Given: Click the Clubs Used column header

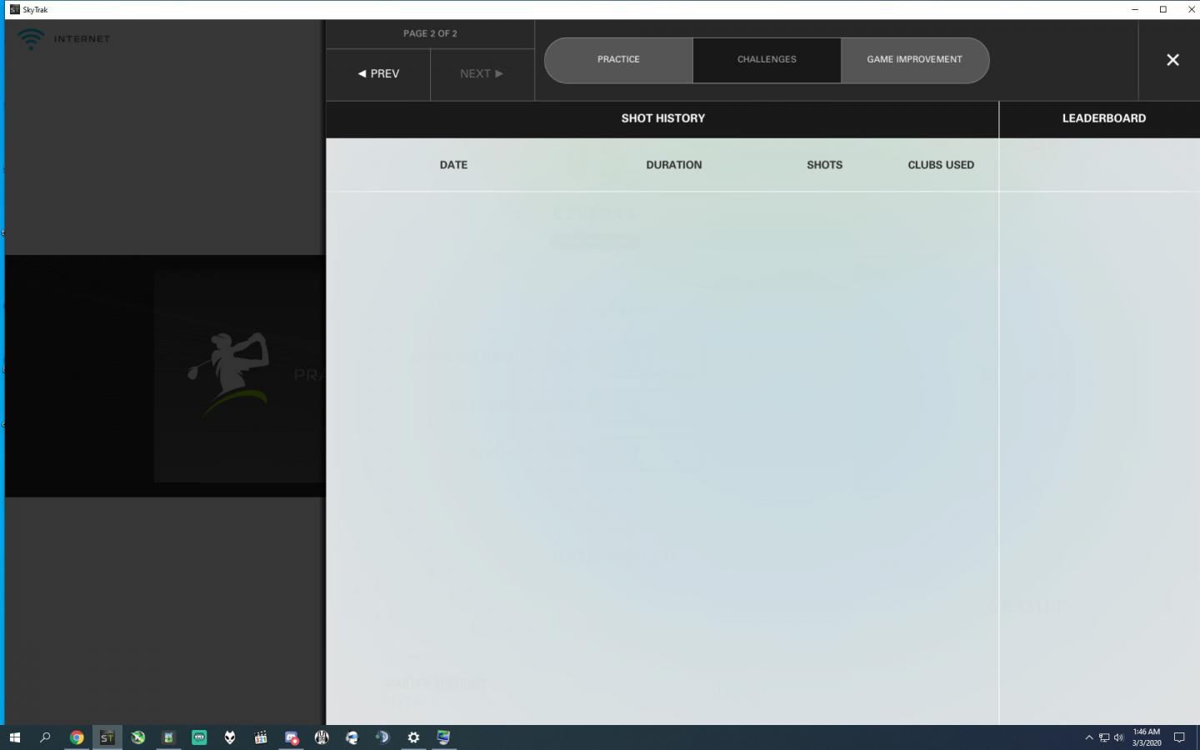Looking at the screenshot, I should [x=940, y=165].
